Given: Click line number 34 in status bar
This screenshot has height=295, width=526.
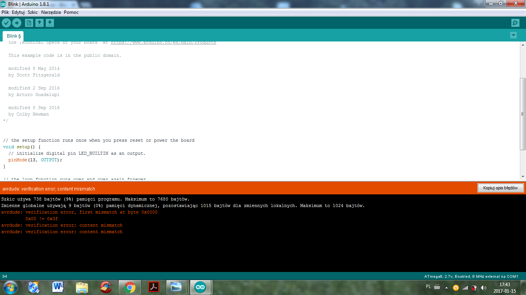Looking at the screenshot, I should (5, 276).
